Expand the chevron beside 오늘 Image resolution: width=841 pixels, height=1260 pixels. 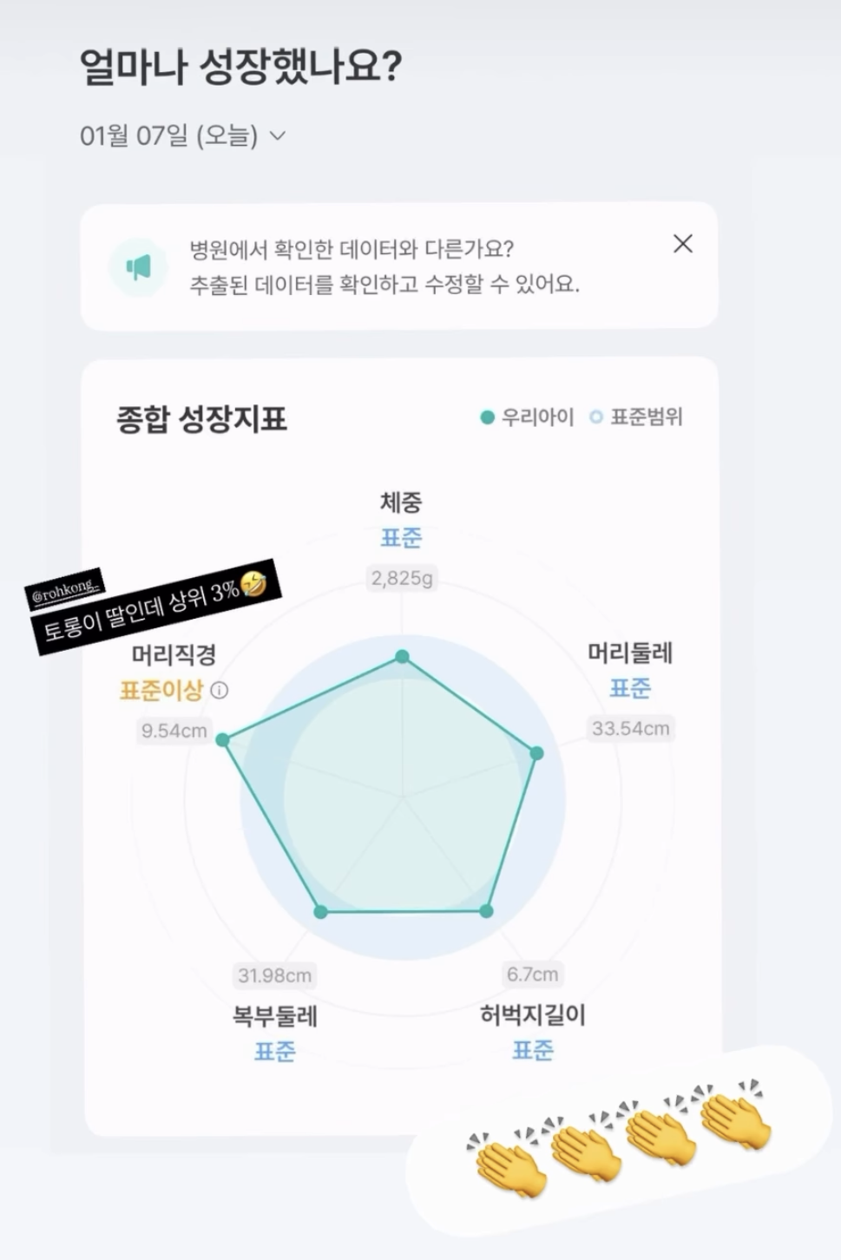pyautogui.click(x=277, y=137)
